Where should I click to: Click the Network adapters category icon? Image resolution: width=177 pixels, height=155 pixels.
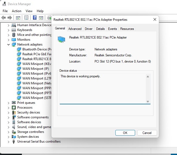click(x=14, y=44)
